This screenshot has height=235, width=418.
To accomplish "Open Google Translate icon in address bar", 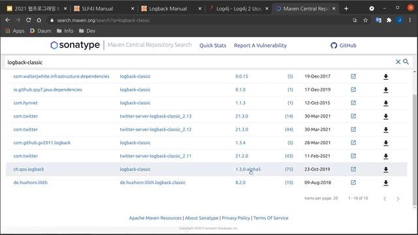I will [378, 20].
